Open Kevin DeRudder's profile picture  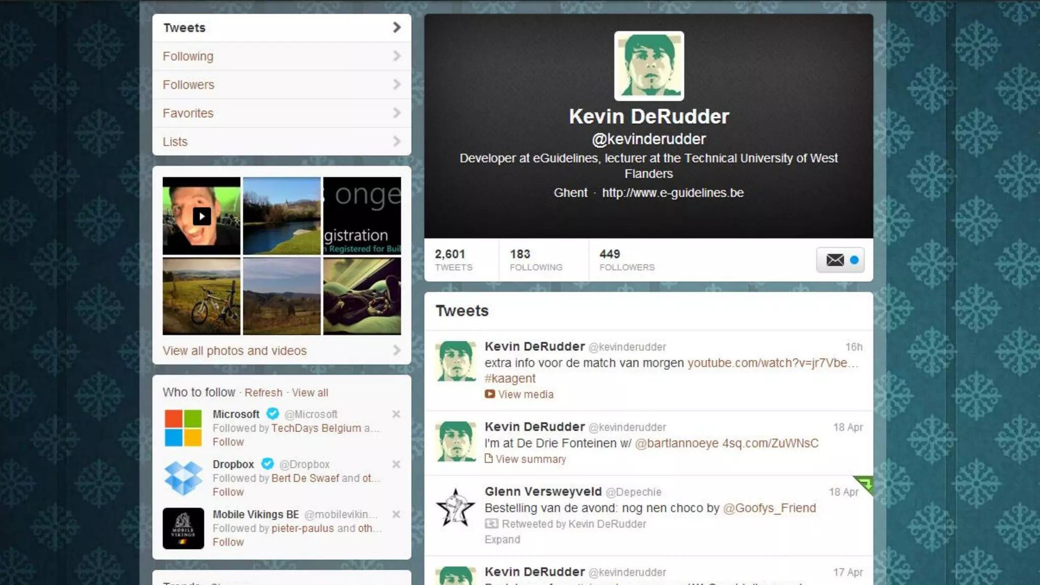(648, 66)
